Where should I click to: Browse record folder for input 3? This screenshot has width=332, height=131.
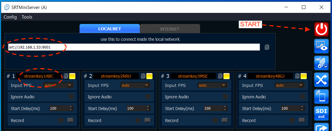coord(224,120)
